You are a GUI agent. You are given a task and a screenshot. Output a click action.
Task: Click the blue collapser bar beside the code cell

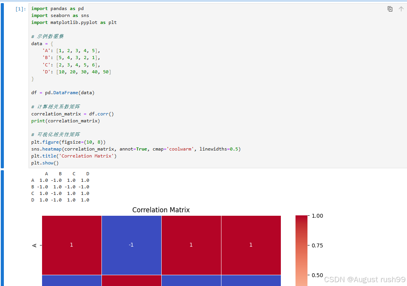(x=2, y=86)
